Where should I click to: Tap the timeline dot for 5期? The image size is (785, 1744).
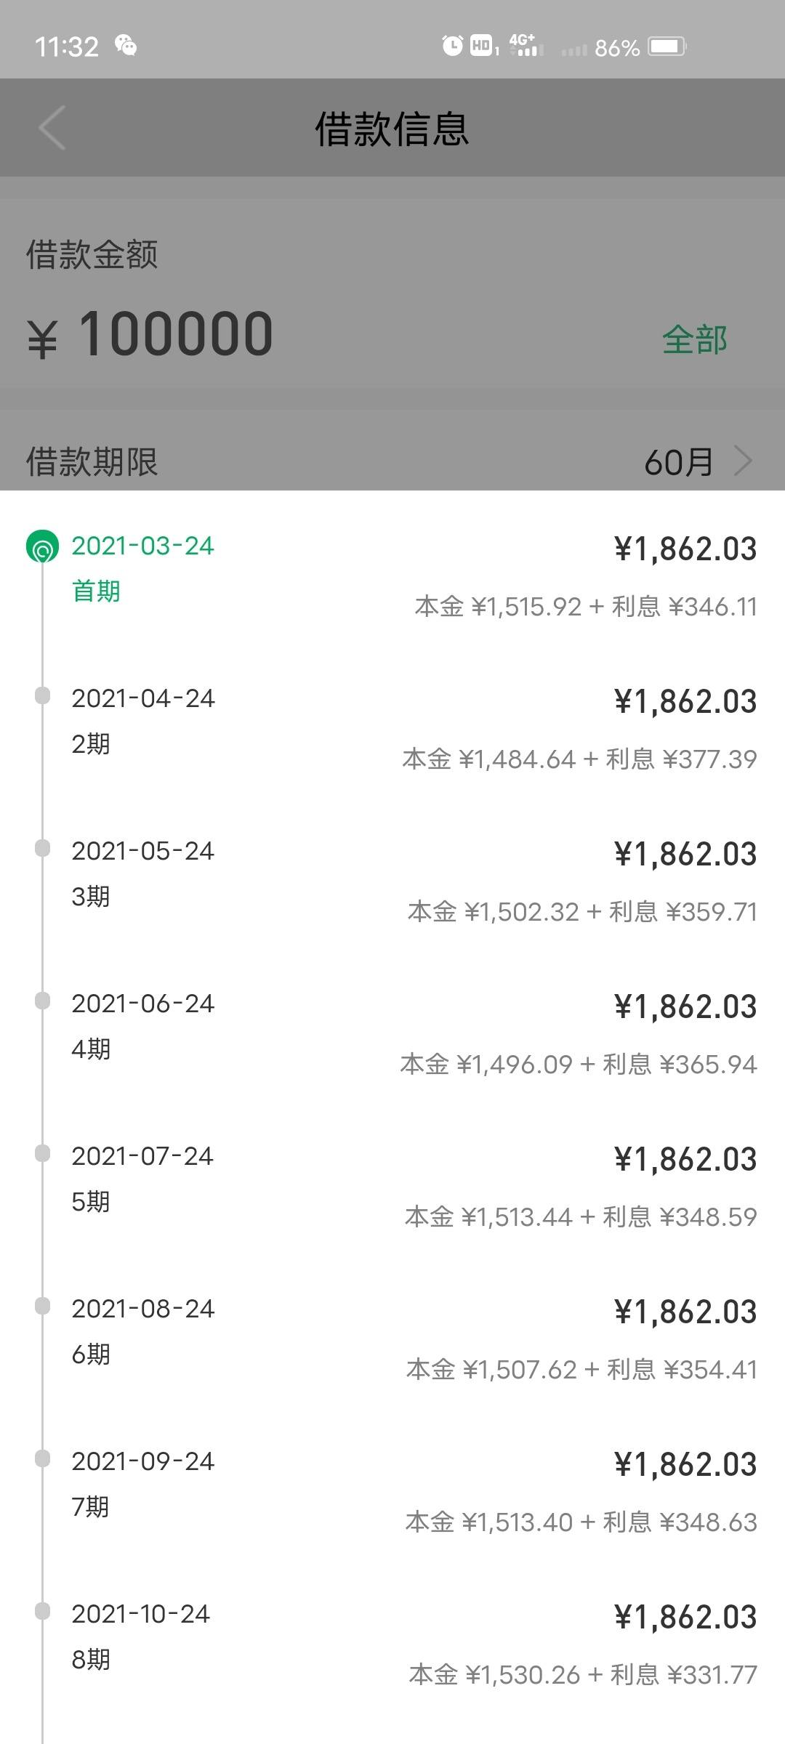(x=42, y=1153)
